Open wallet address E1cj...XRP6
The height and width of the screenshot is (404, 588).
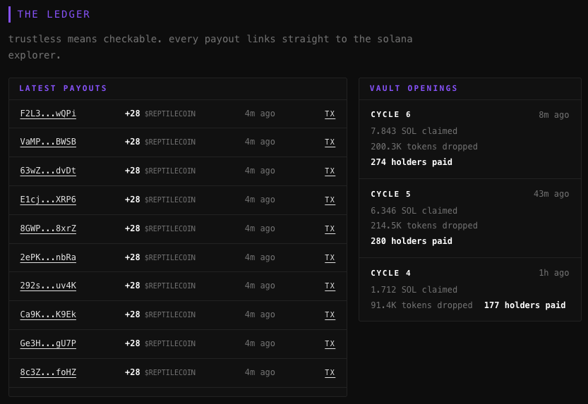click(48, 200)
